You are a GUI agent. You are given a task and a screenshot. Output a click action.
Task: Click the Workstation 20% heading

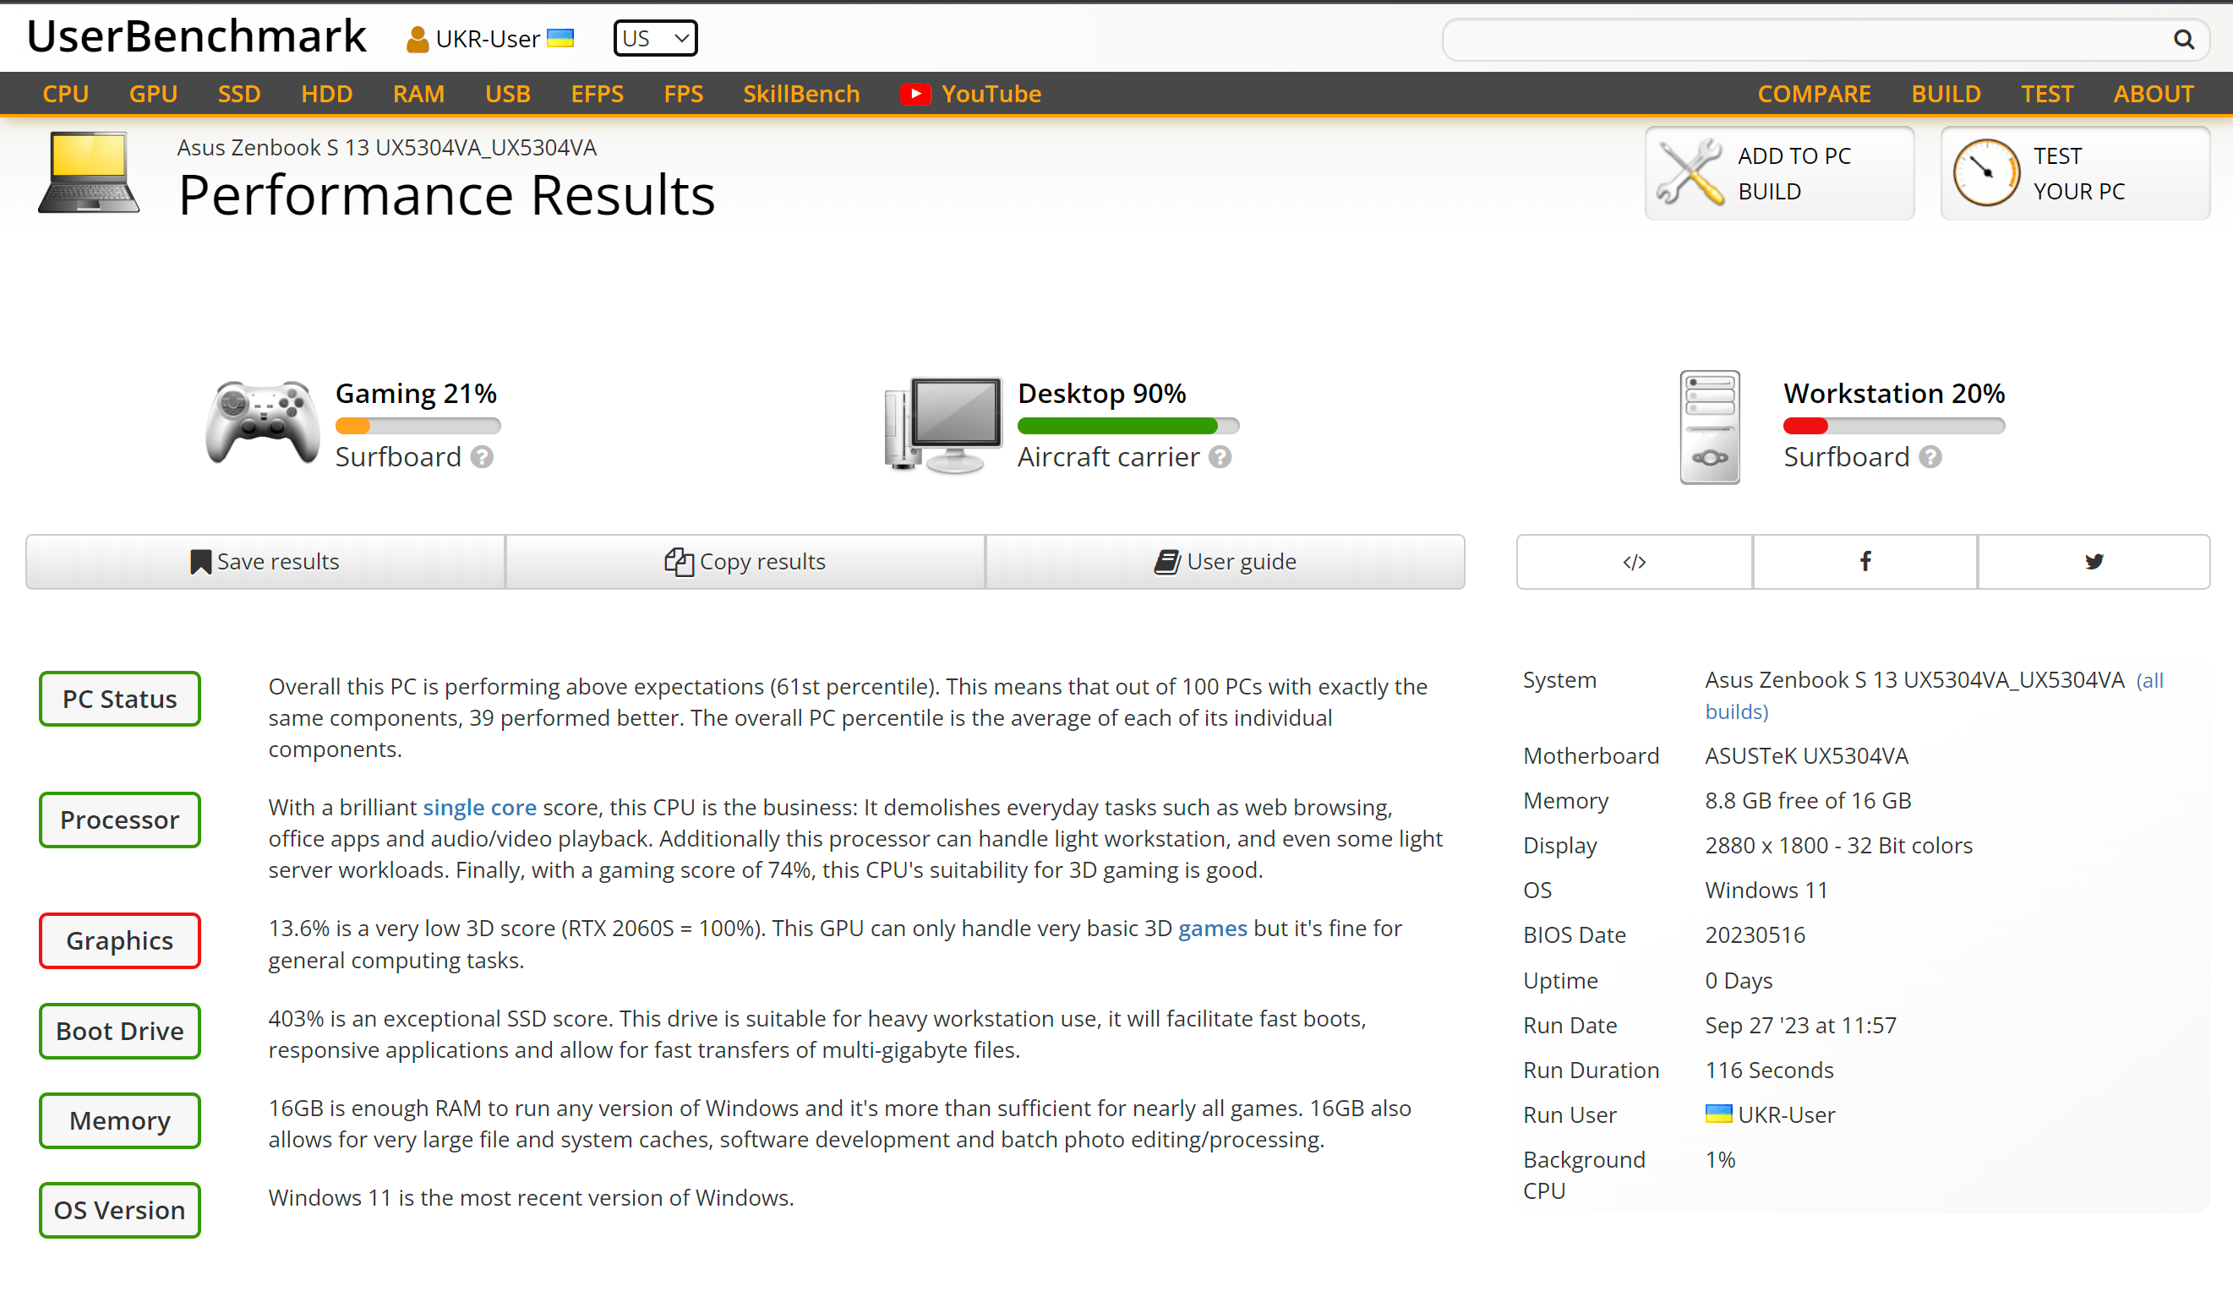coord(1893,393)
